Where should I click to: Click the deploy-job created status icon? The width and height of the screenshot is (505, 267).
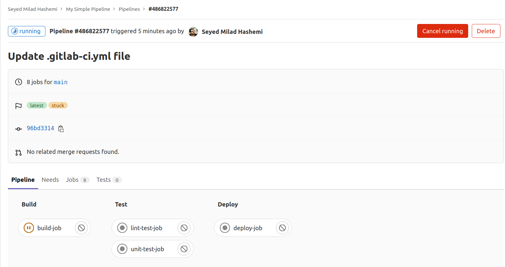(225, 228)
